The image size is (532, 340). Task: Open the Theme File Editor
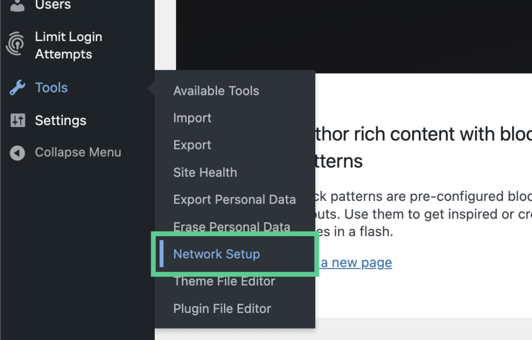224,281
